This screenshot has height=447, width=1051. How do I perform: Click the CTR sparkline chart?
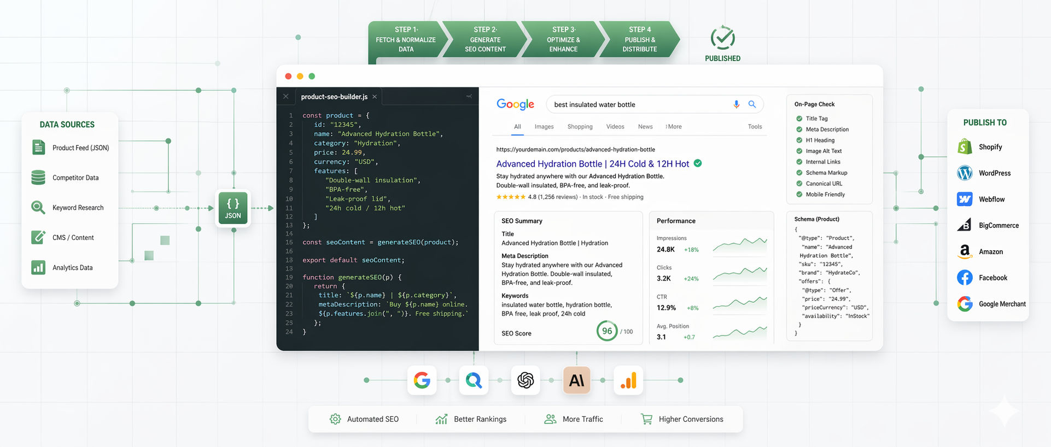(x=740, y=303)
